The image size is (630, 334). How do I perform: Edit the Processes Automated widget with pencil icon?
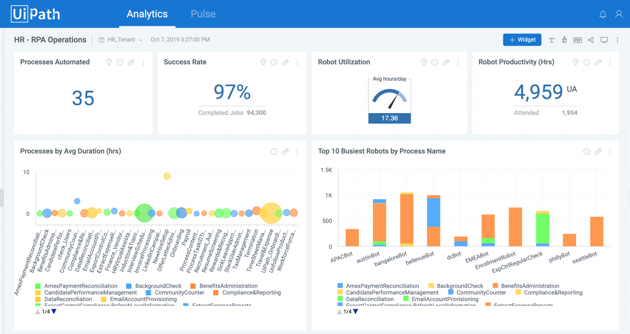pos(131,62)
